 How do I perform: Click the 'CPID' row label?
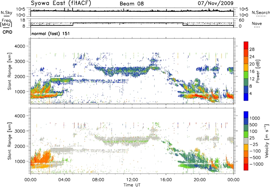(x=7, y=32)
